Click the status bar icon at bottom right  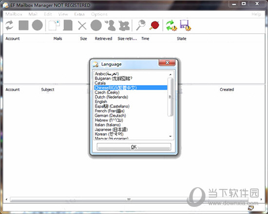(x=251, y=208)
